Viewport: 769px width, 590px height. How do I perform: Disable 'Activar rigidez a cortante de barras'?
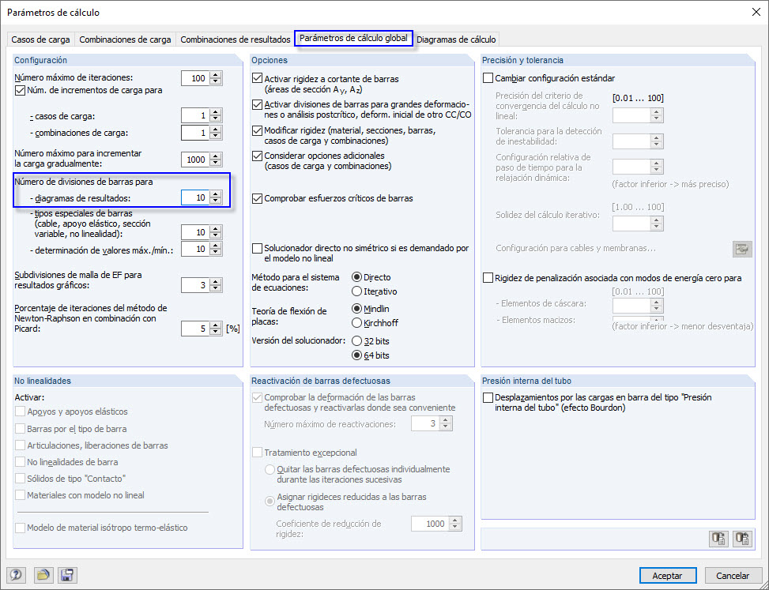tap(256, 78)
